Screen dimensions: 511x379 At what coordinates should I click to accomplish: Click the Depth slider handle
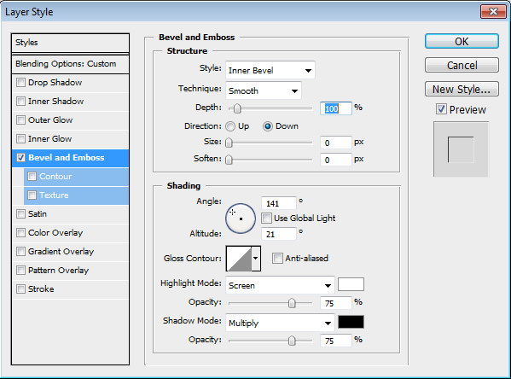[237, 108]
